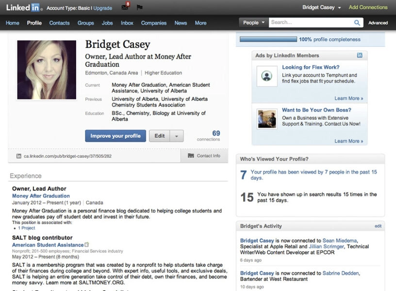Click the profile completeness progress bar
396x291 pixels.
268,39
